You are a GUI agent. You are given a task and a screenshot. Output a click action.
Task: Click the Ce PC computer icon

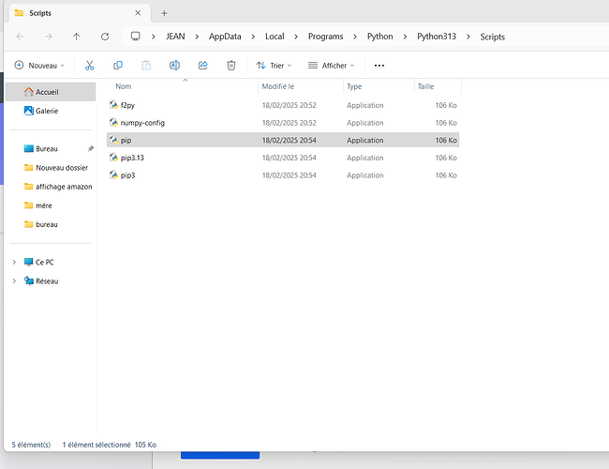[x=28, y=262]
